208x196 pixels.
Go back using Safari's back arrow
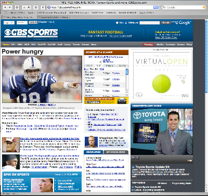5,7
